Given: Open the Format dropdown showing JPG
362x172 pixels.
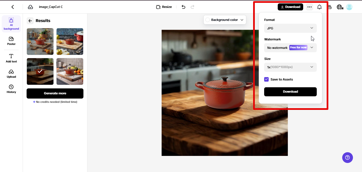Looking at the screenshot, I should pyautogui.click(x=290, y=28).
